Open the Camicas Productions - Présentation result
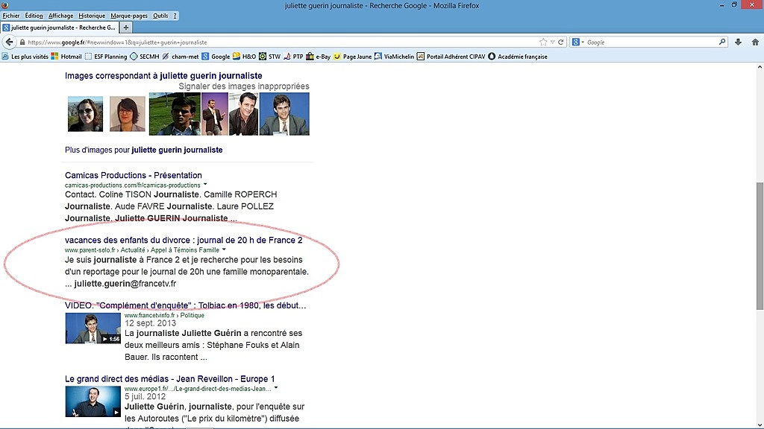 pos(133,175)
